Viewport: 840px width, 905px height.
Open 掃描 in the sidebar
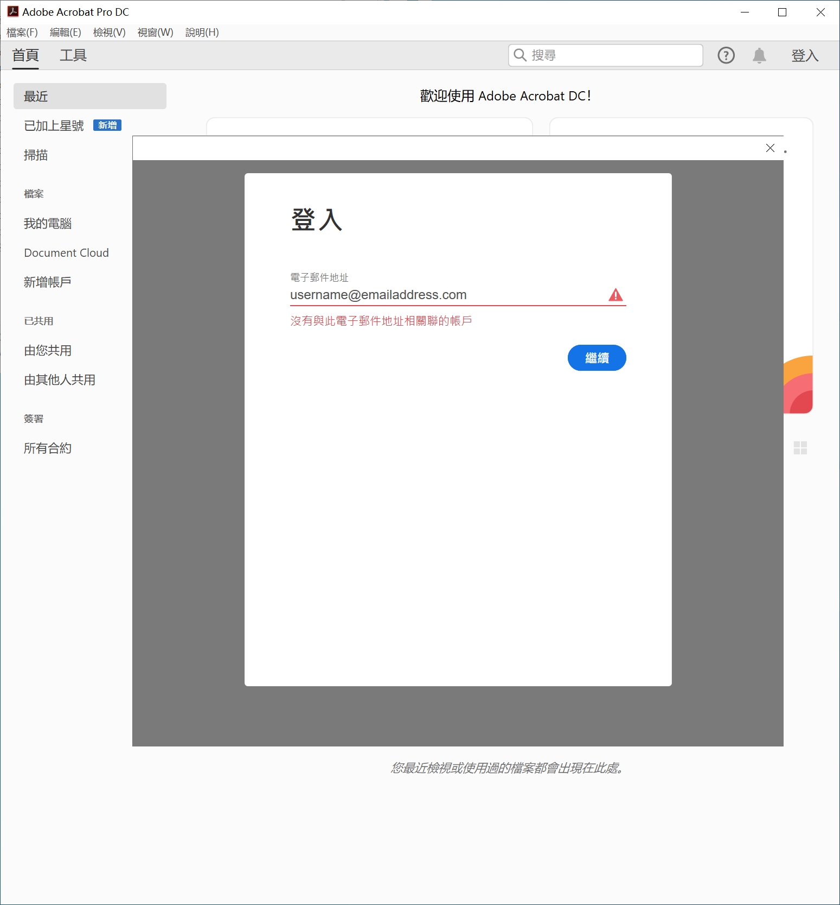pos(36,155)
